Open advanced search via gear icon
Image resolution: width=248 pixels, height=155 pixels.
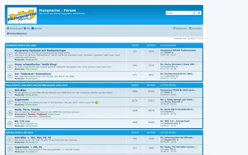(199, 13)
